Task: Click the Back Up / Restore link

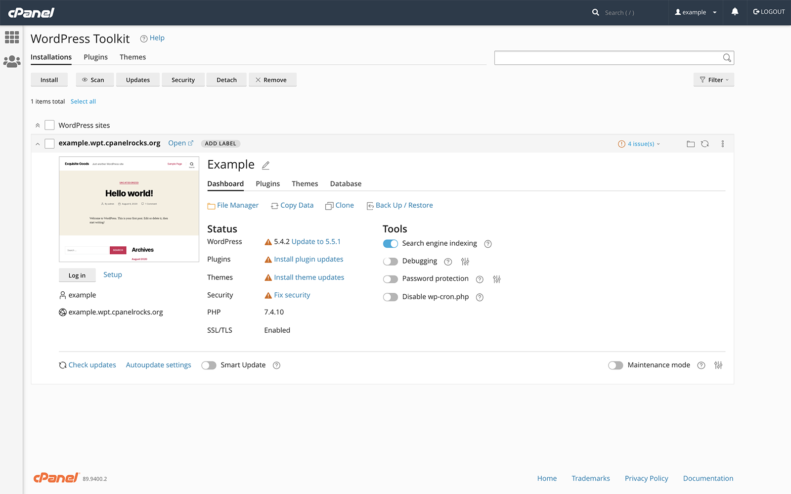Action: click(403, 205)
